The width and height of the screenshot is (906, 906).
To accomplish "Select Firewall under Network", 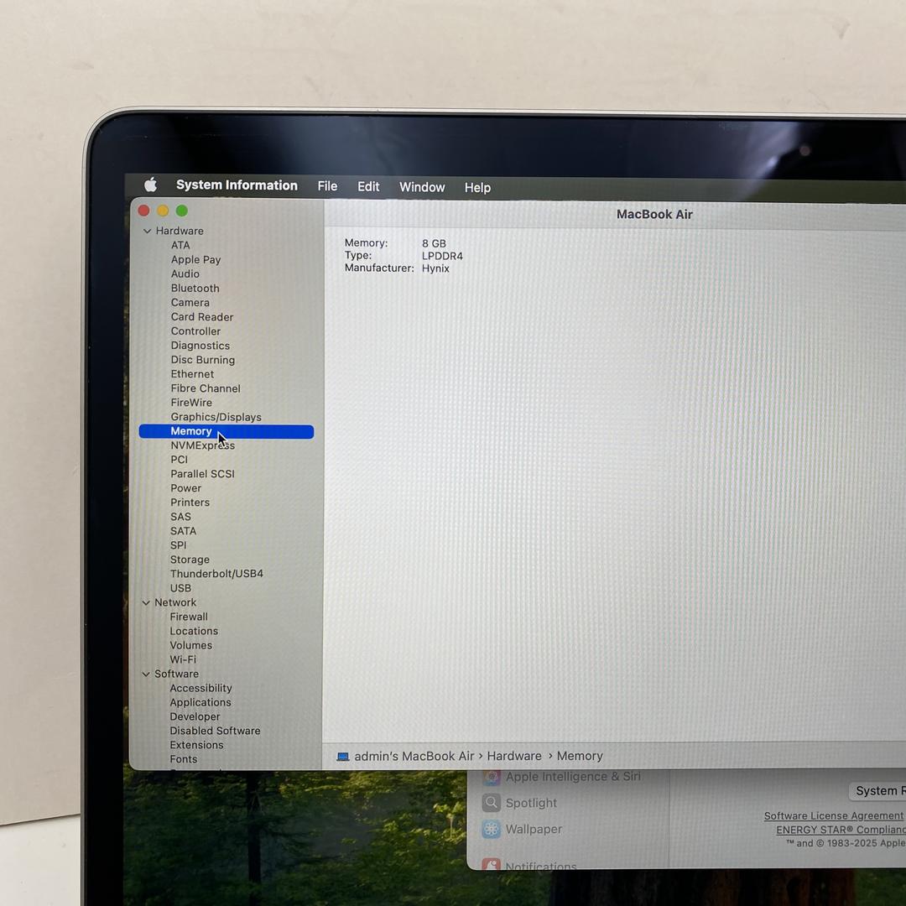I will [189, 617].
